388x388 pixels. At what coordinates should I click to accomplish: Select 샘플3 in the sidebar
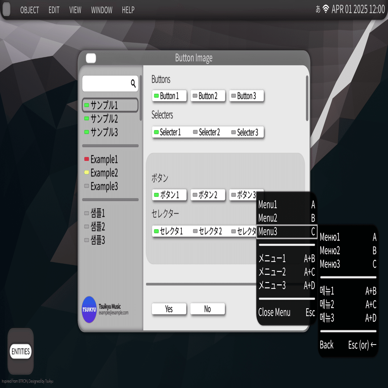coord(110,240)
